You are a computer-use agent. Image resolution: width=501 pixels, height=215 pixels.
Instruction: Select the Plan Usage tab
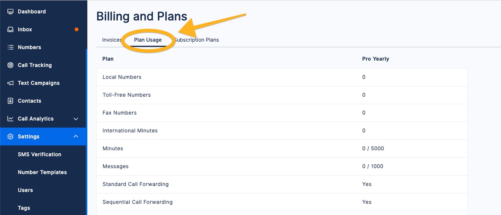[148, 40]
